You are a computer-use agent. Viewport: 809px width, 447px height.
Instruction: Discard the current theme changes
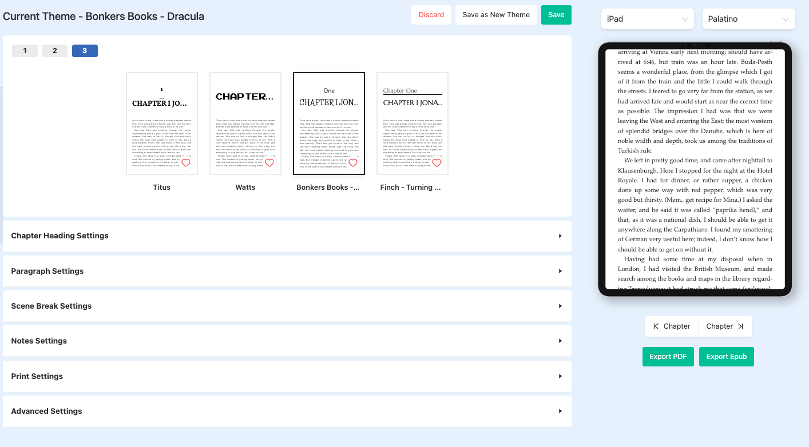tap(431, 14)
